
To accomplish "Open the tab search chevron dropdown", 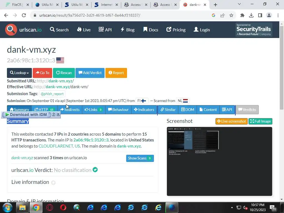I will [x=239, y=4].
